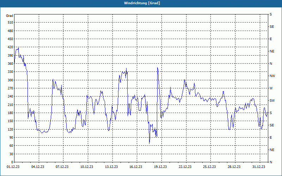Select the E compass label level with 450
The height and width of the screenshot is (176, 282).
271,39
